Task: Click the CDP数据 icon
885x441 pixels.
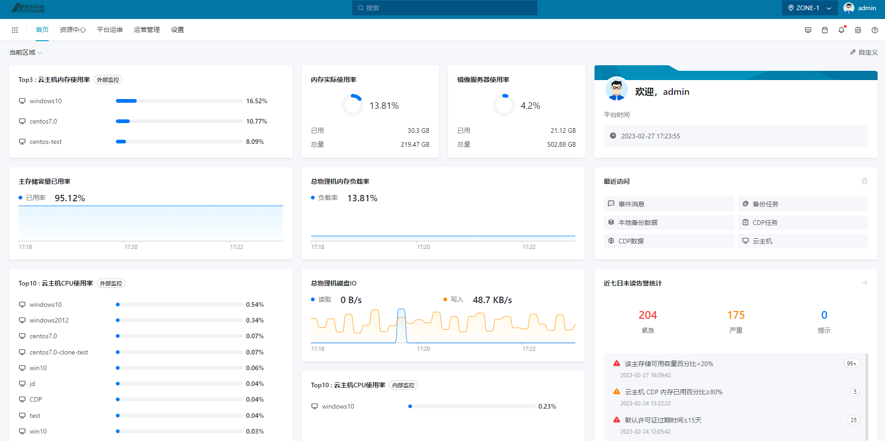Action: (611, 241)
